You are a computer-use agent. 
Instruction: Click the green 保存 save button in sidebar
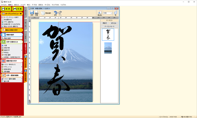click(x=6, y=9)
